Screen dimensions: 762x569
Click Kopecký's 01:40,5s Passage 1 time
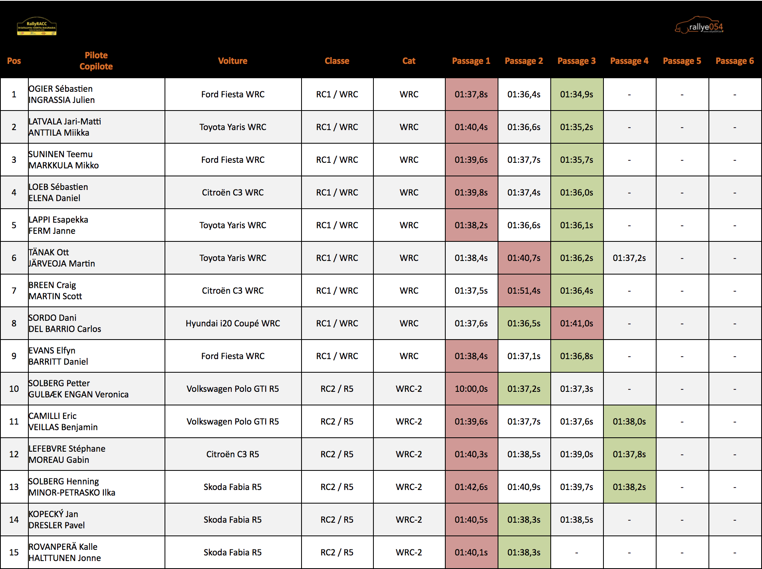(471, 520)
